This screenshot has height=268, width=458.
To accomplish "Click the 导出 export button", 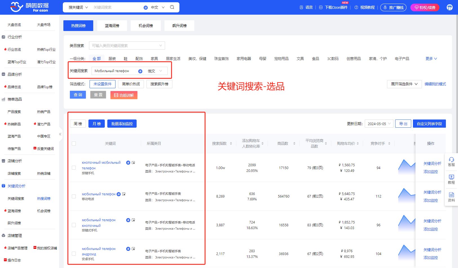I will point(403,124).
